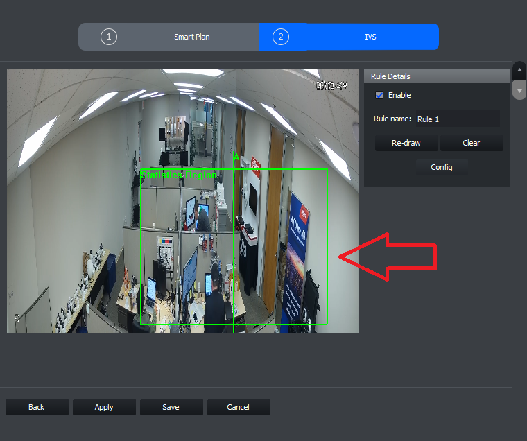Apply the current settings
The width and height of the screenshot is (527, 441).
click(x=104, y=407)
